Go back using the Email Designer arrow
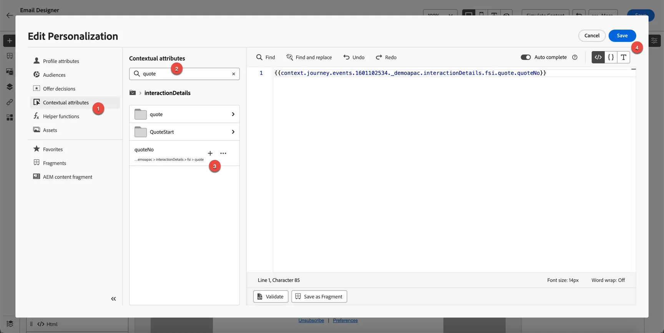The image size is (664, 333). tap(10, 15)
